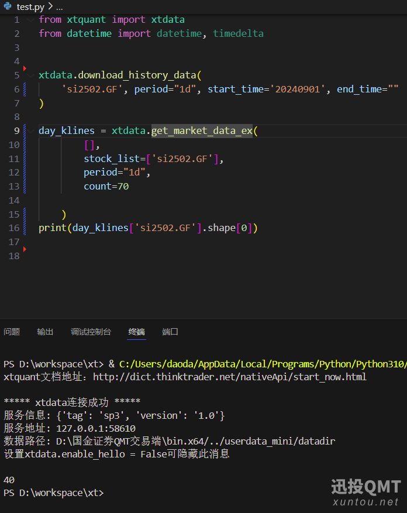Click the 数据路径 datadir line in terminal
Viewport: 407px width, 513px height.
click(170, 441)
